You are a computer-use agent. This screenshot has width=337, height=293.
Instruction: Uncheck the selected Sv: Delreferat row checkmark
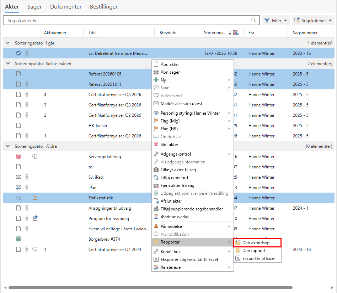coord(18,53)
